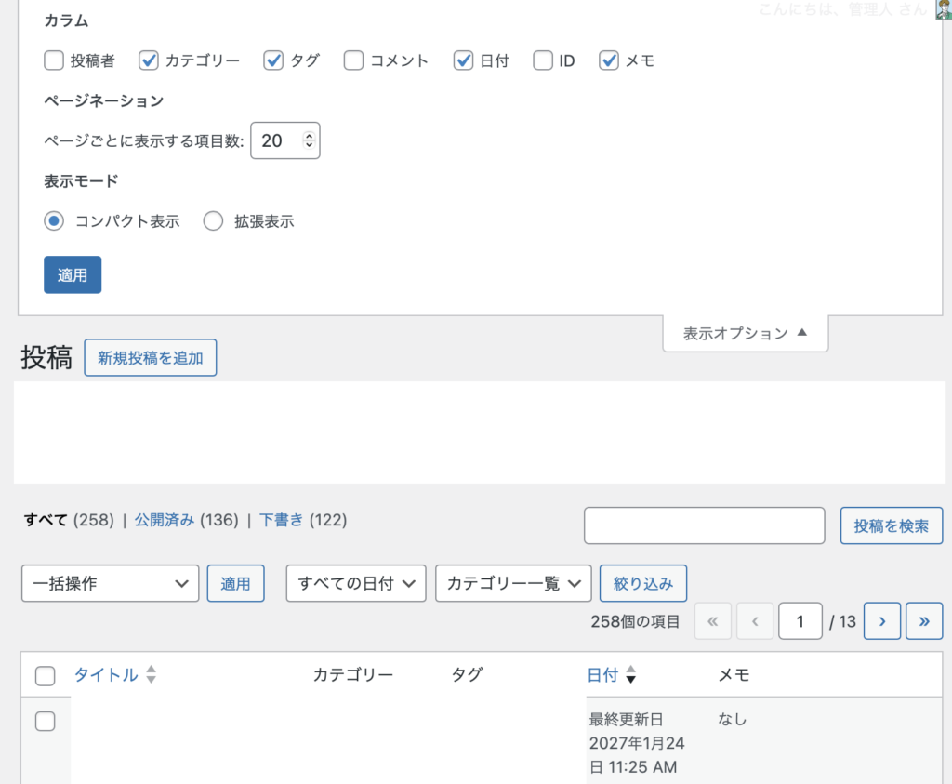The height and width of the screenshot is (784, 952).
Task: Click the 新規投稿を追加 button
Action: pyautogui.click(x=151, y=358)
